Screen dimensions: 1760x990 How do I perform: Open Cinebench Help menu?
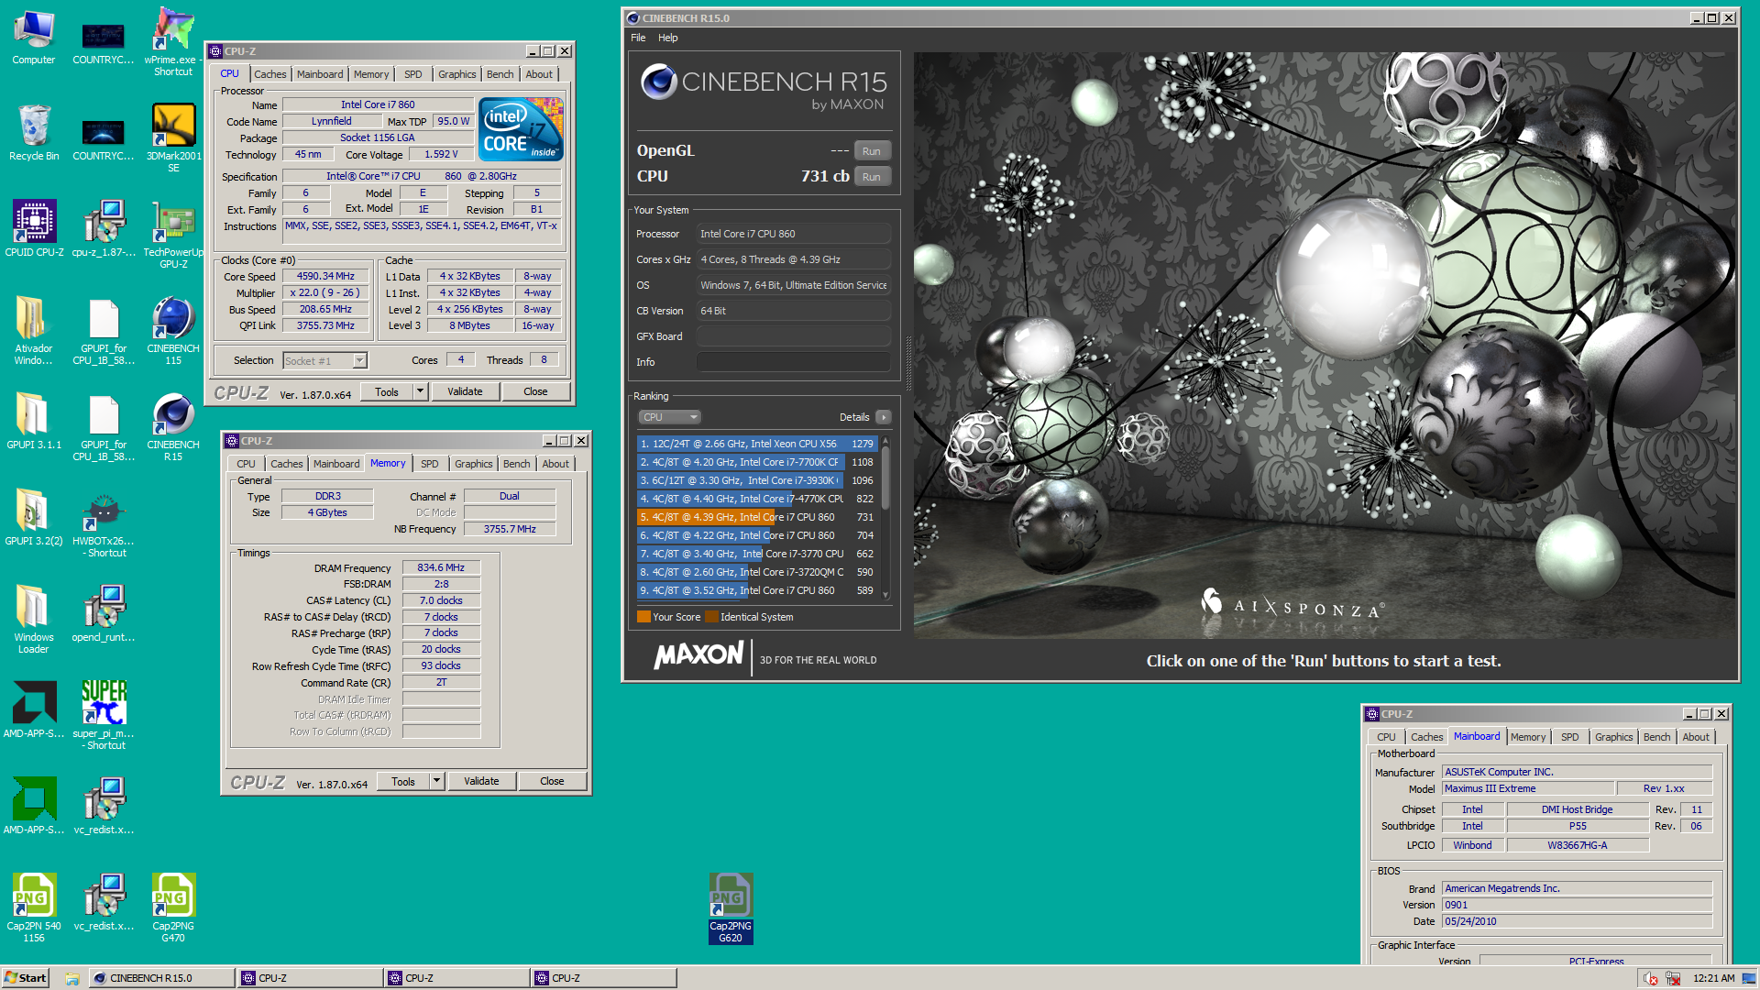(668, 38)
